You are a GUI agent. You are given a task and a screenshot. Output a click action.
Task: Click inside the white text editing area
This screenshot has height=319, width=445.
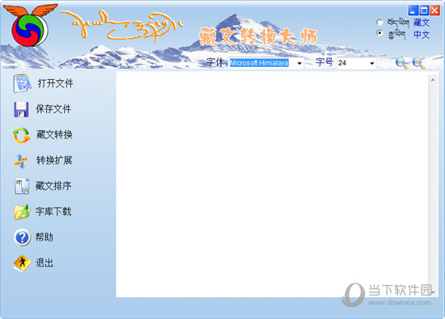[273, 184]
